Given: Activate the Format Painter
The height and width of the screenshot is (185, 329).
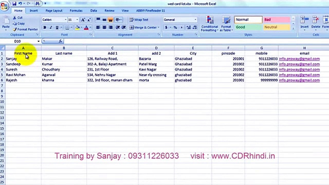Looking at the screenshot, I should tap(25, 29).
